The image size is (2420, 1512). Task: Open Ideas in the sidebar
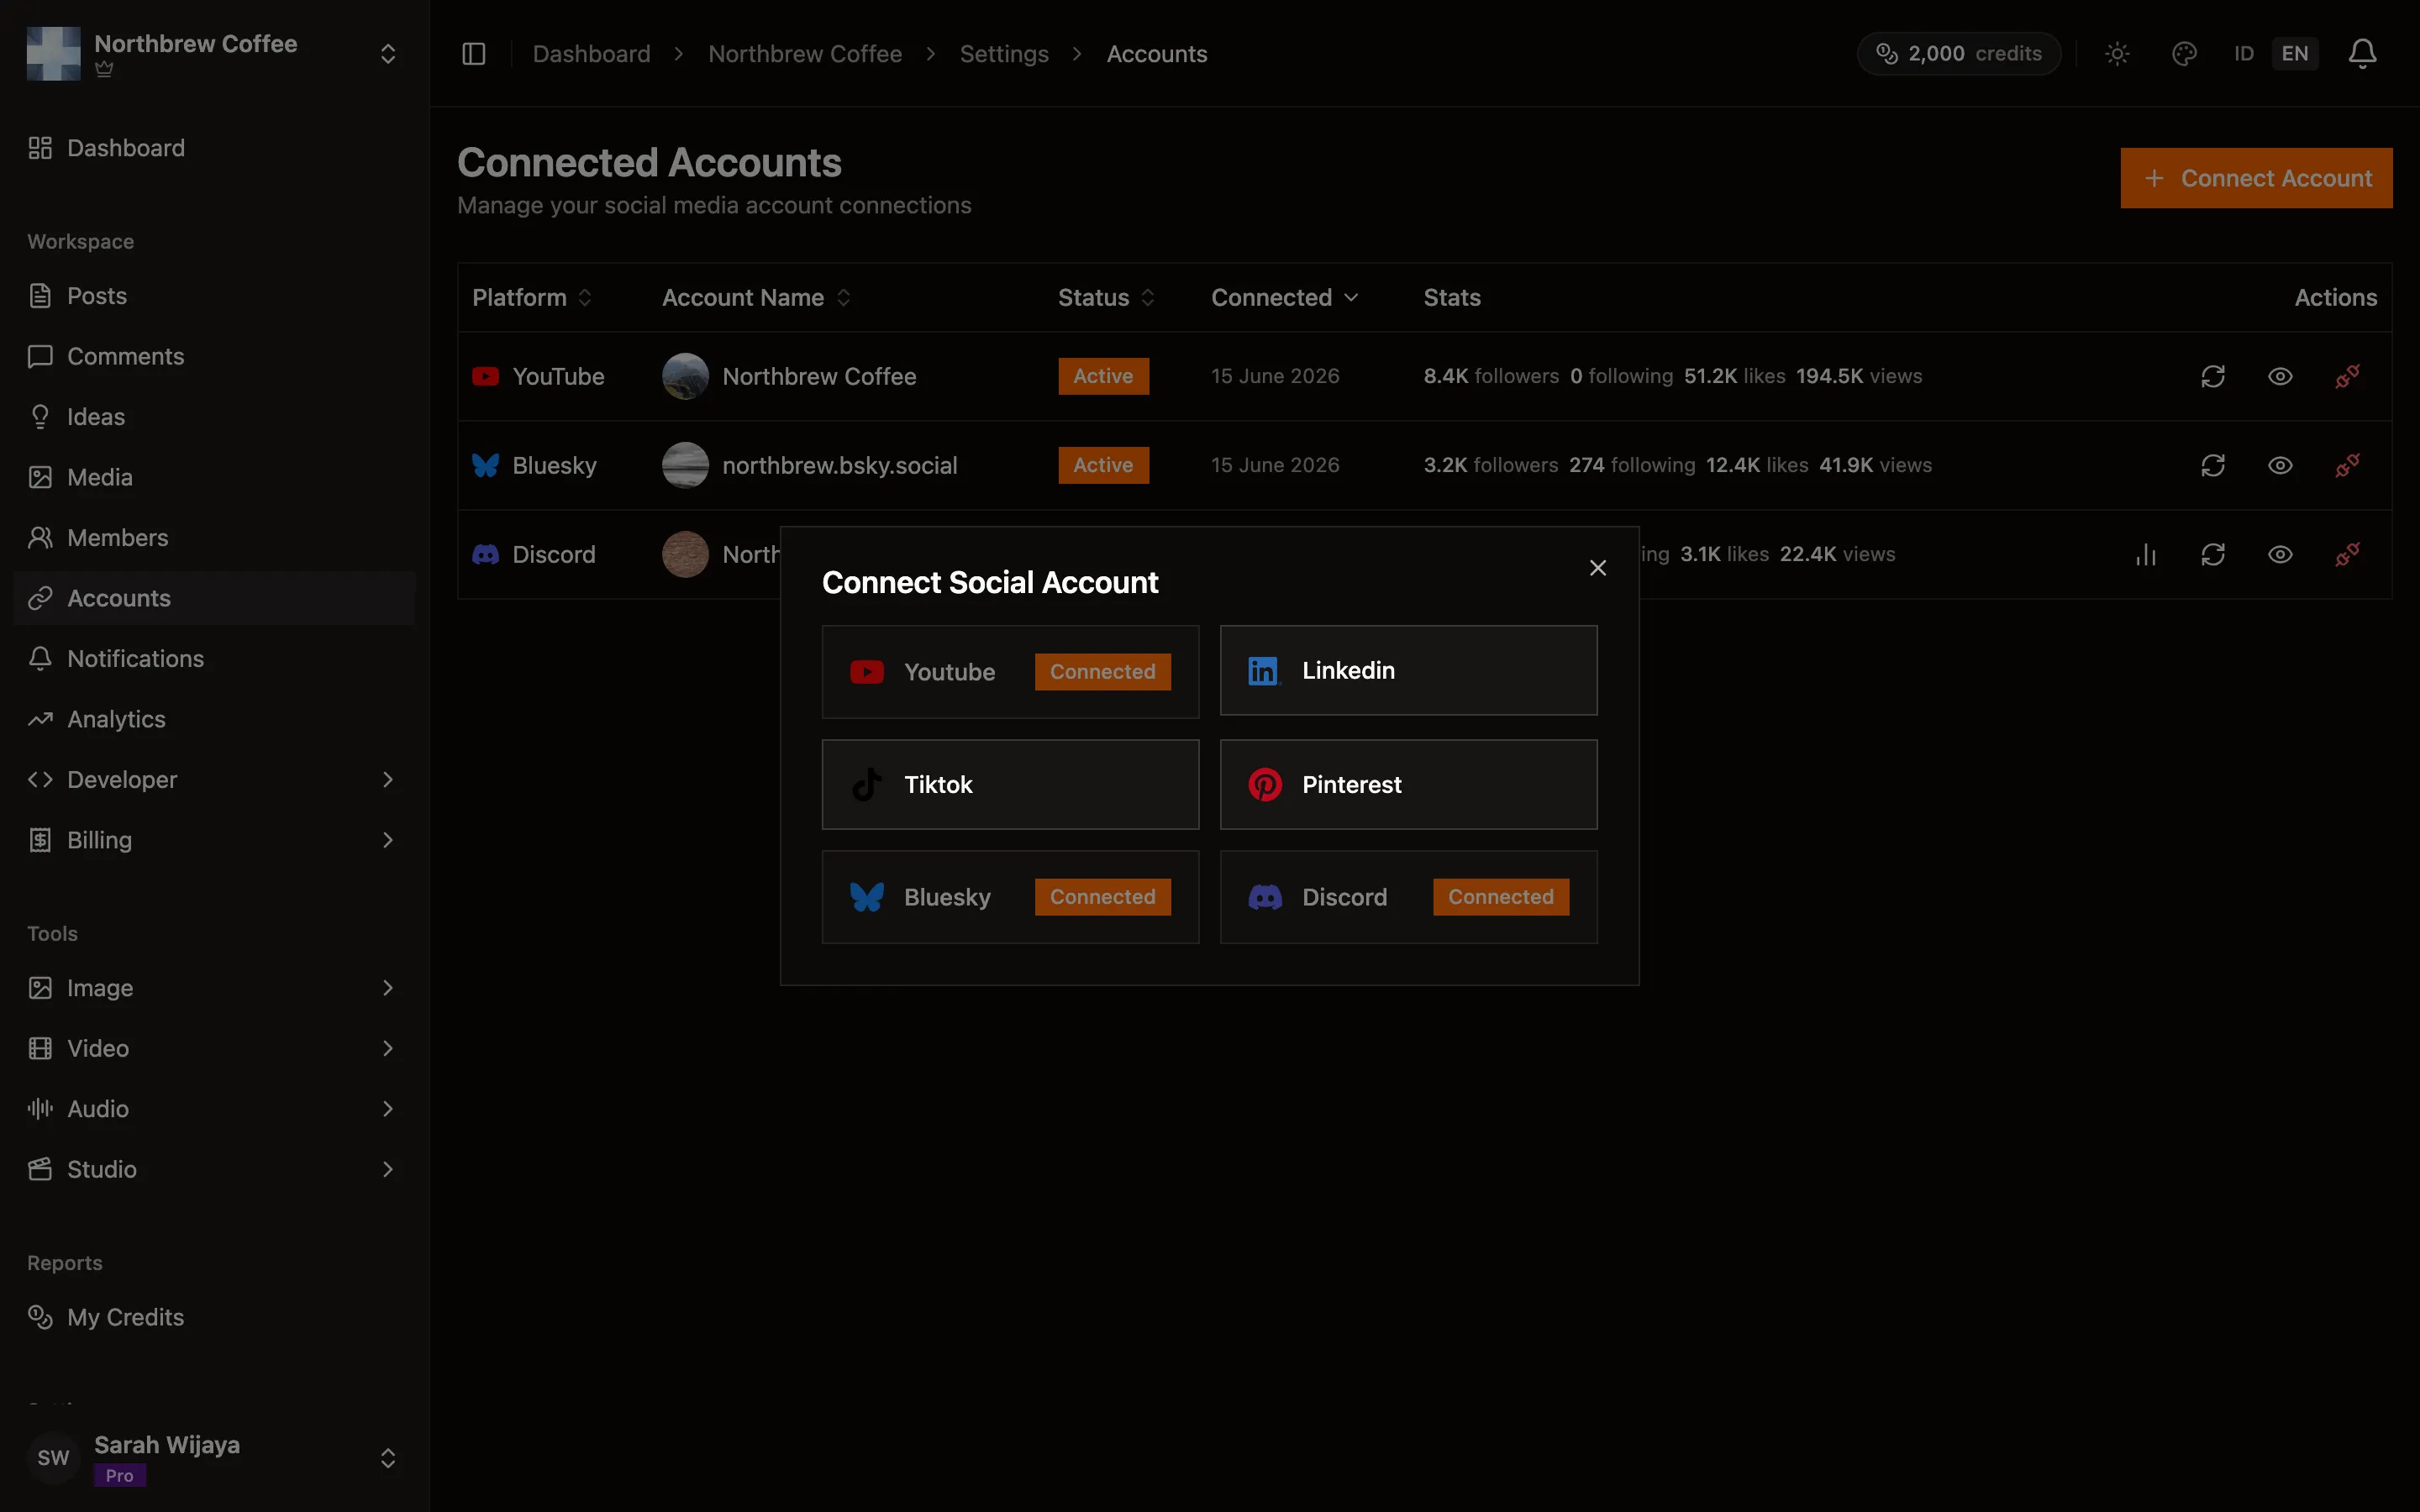pos(214,417)
